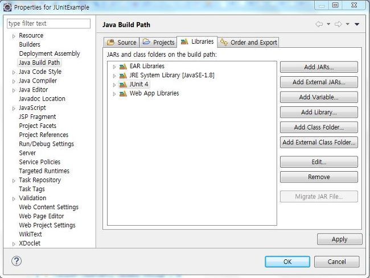Image resolution: width=370 pixels, height=278 pixels.
Task: Click the Add External JARs button
Action: (x=319, y=82)
